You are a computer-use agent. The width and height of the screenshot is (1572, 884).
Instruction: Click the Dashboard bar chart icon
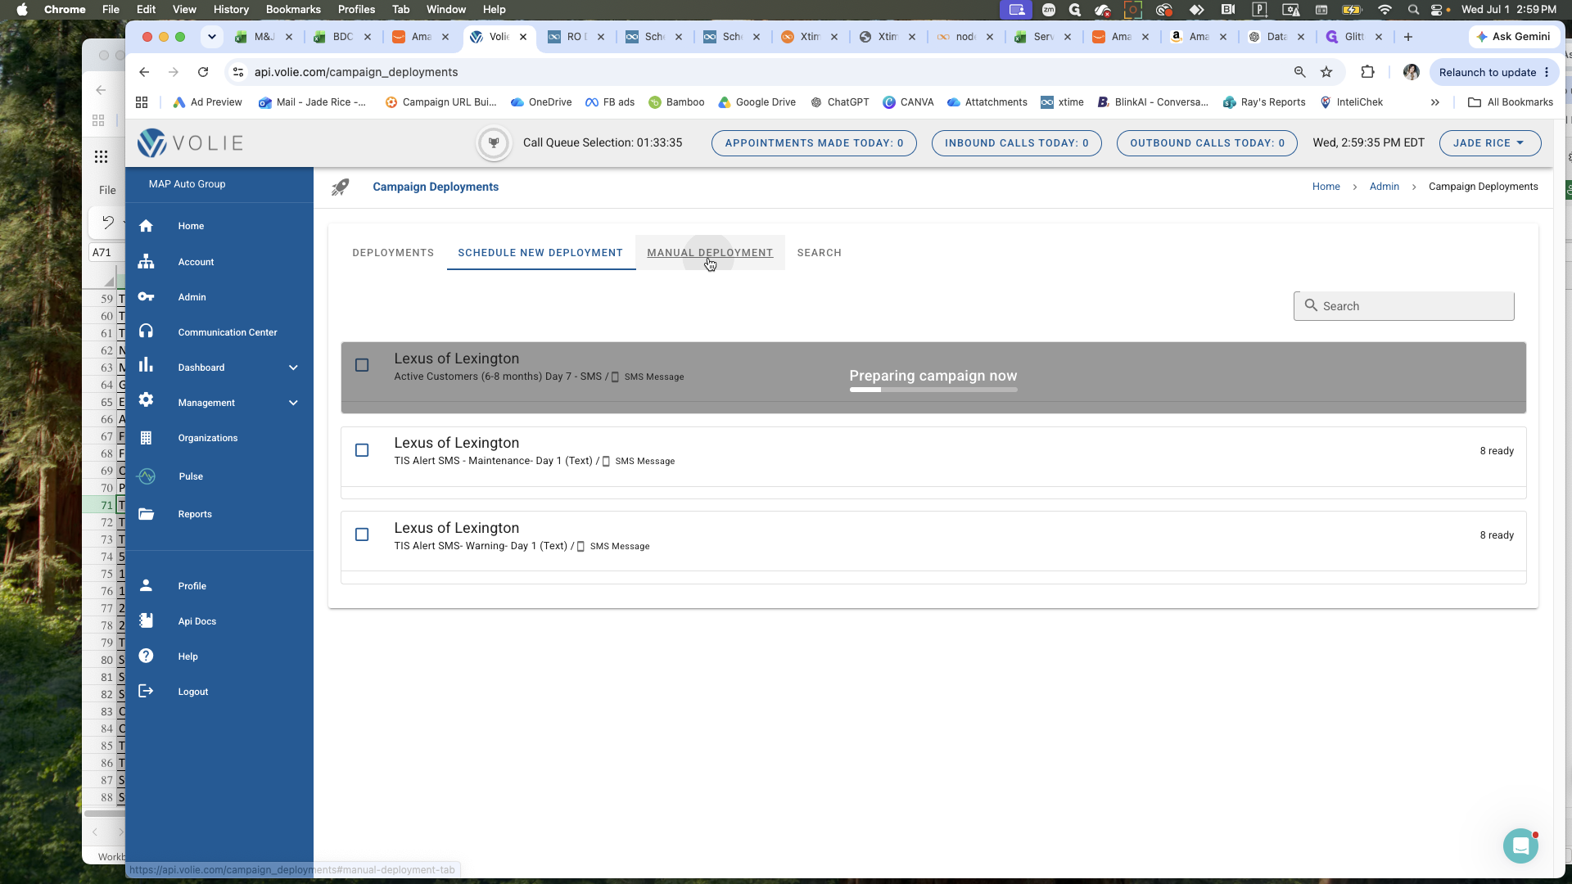(146, 366)
